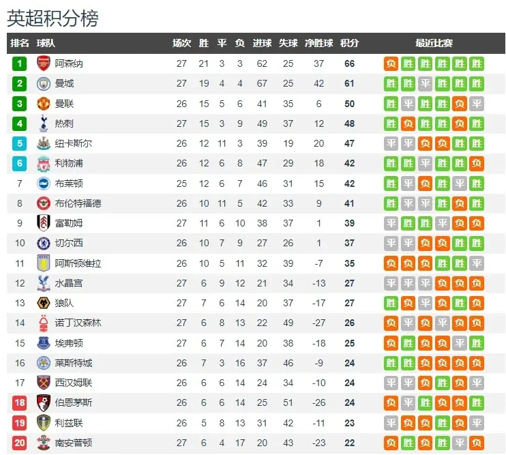The image size is (506, 455).
Task: Click the Southampton club crest
Action: (x=43, y=443)
